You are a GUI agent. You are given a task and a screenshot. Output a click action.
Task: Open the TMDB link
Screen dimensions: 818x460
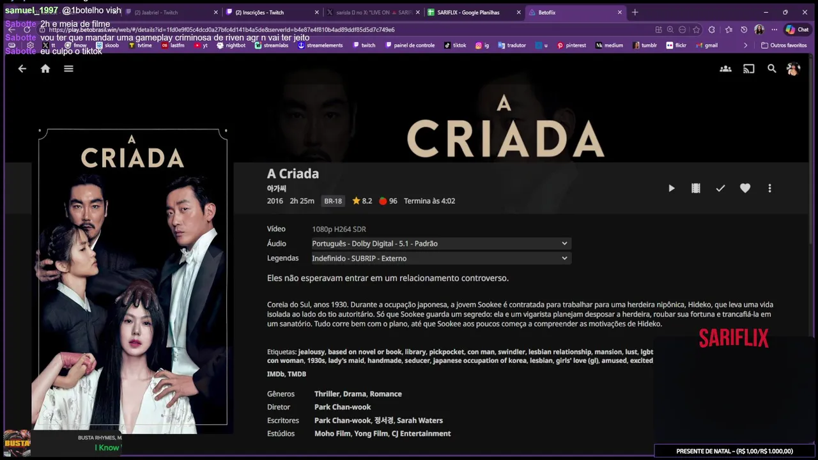[x=297, y=374]
